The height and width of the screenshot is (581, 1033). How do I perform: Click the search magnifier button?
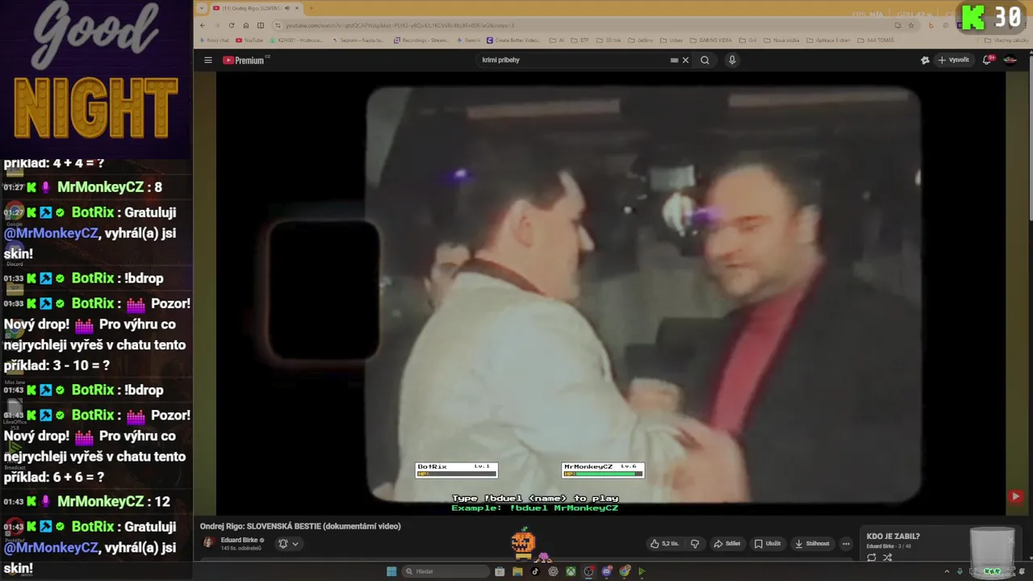point(705,60)
